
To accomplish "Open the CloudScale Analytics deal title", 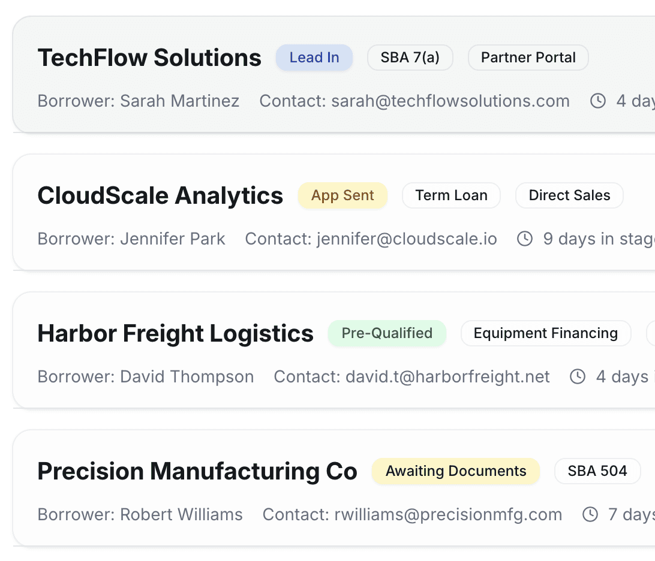I will [160, 195].
